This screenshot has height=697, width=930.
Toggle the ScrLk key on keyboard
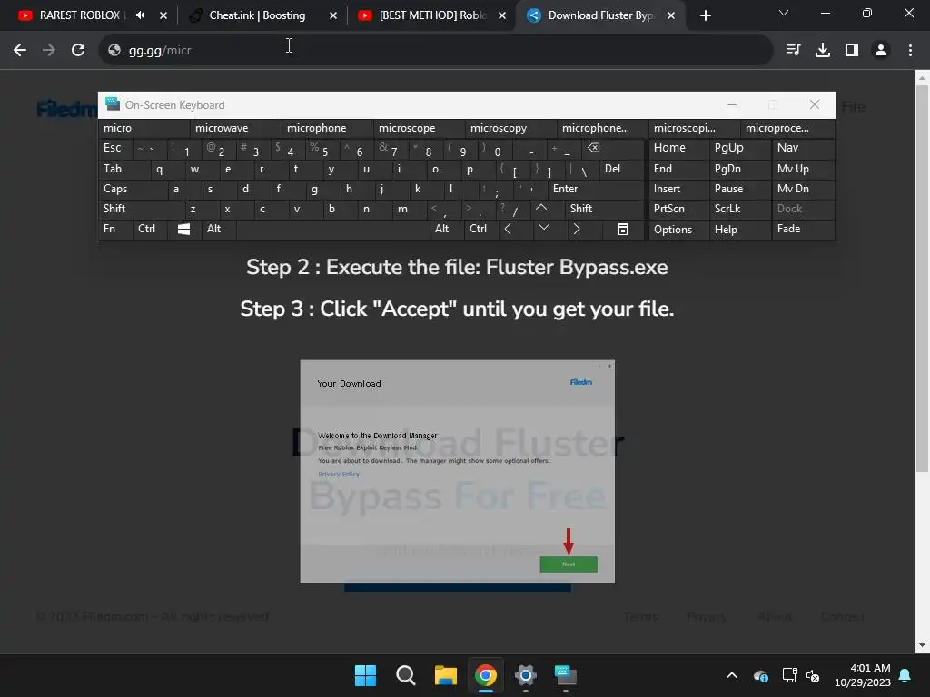pyautogui.click(x=740, y=209)
